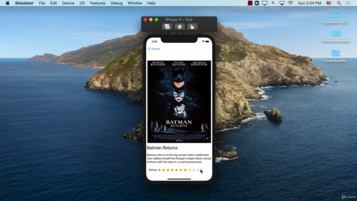This screenshot has width=357, height=201.
Task: Tap the Batman Returns movie poster
Action: click(x=179, y=102)
